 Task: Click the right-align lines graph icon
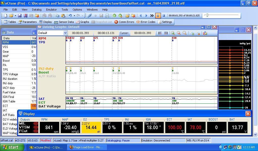pos(166,33)
